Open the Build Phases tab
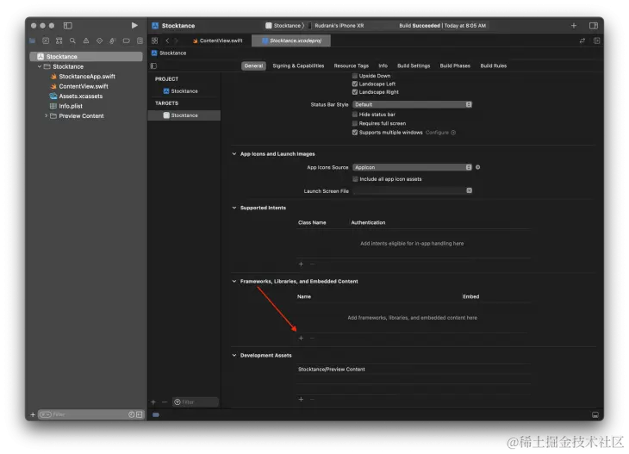Screen dimensions: 629x454 click(455, 65)
